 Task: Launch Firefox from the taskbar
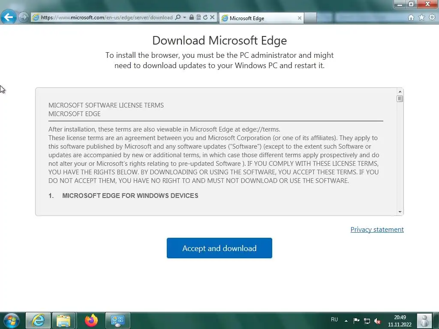pyautogui.click(x=91, y=320)
